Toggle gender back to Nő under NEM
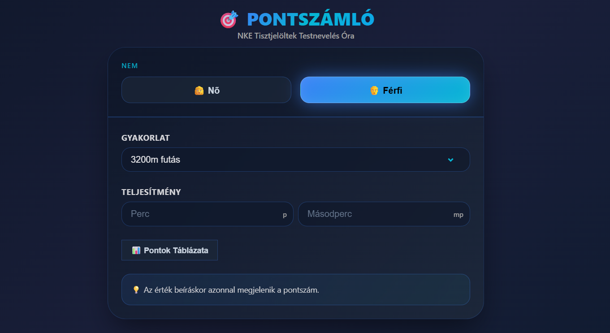610x333 pixels. tap(206, 90)
